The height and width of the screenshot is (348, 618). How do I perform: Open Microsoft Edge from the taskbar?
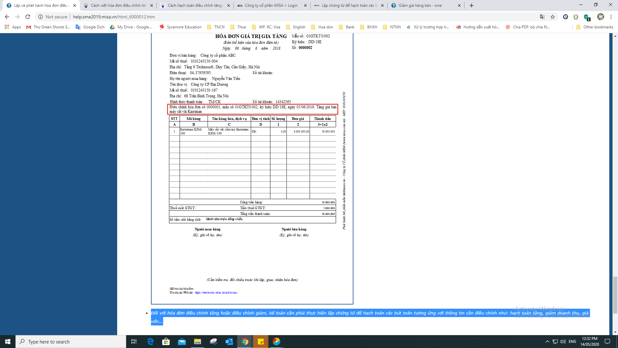[x=150, y=342]
